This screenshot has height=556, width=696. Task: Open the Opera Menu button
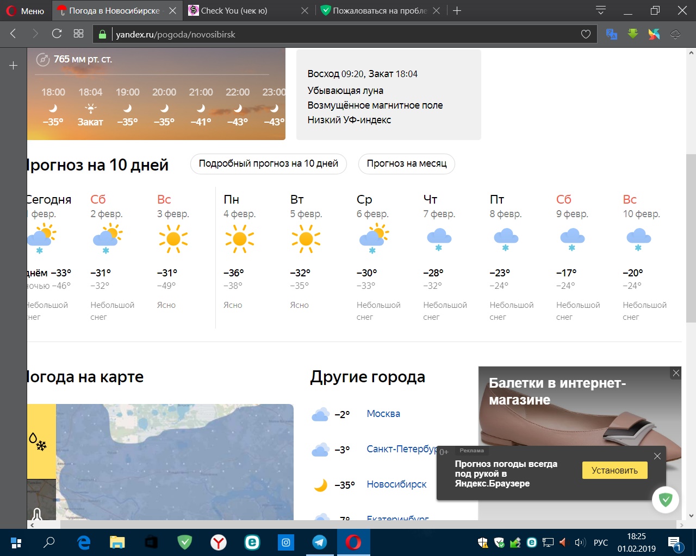(x=25, y=10)
